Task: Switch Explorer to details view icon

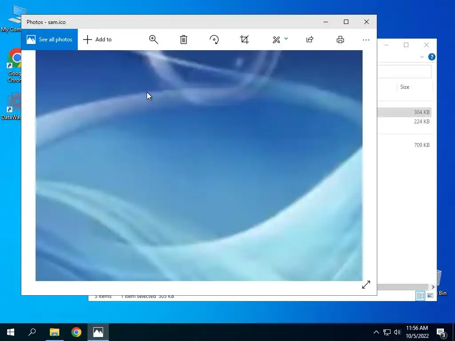Action: (x=420, y=295)
